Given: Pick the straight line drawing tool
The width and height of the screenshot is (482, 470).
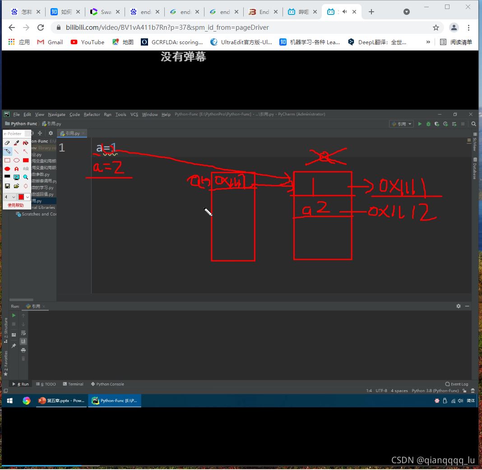Looking at the screenshot, I should [17, 152].
